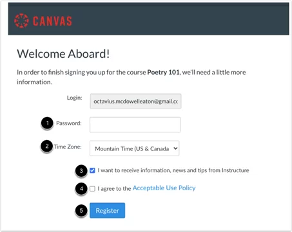Click the Login label

tap(75, 98)
